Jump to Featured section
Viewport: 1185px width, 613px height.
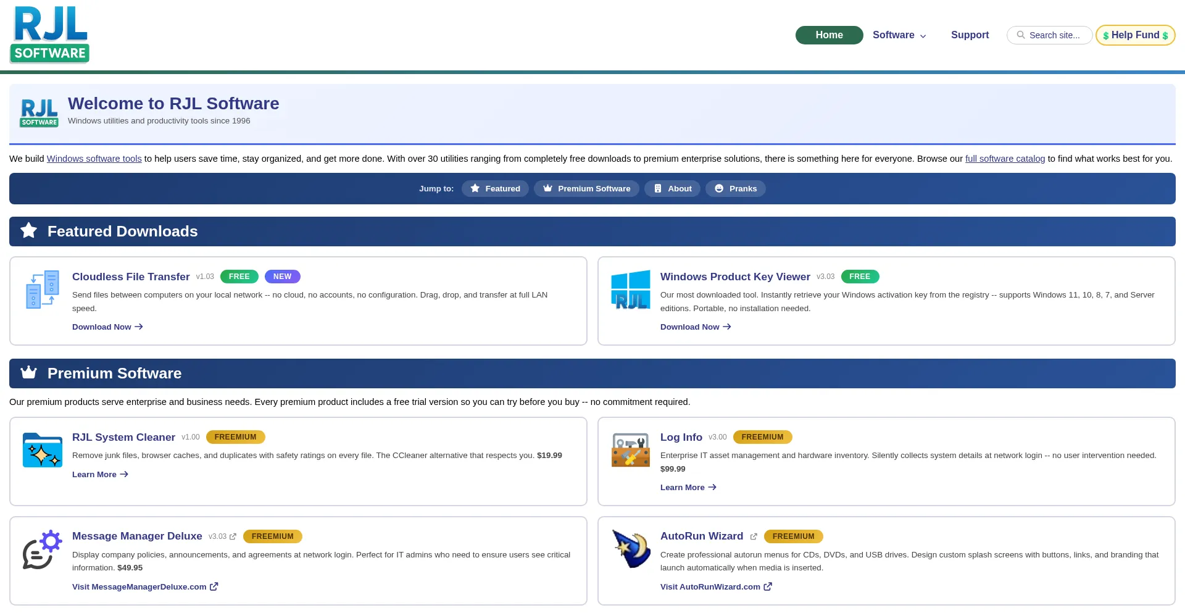495,188
